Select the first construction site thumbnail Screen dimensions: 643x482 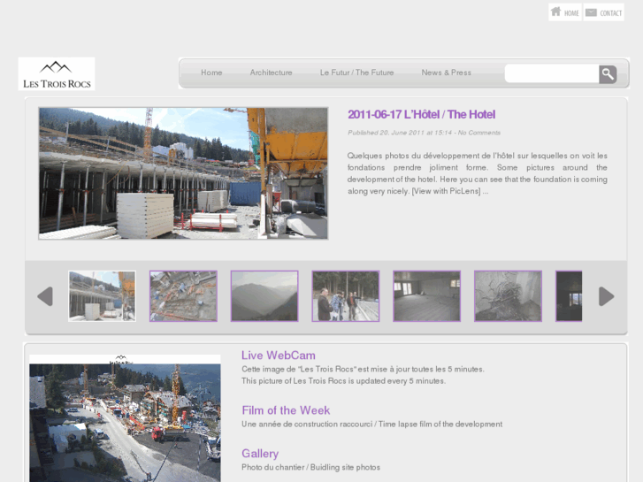(102, 295)
